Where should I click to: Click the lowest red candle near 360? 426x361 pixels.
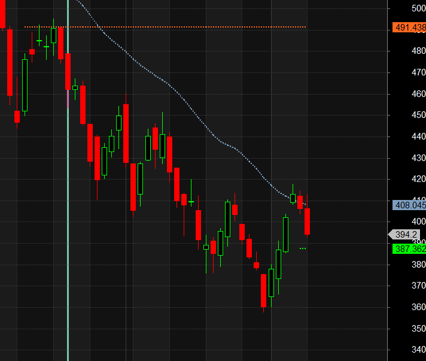(x=263, y=291)
